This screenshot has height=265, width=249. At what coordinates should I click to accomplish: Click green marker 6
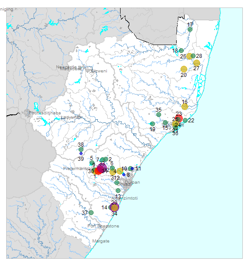(112, 168)
